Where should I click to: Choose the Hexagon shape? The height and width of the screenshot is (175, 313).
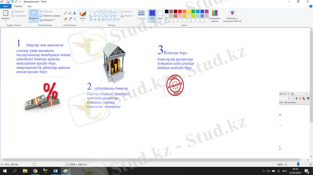103,16
